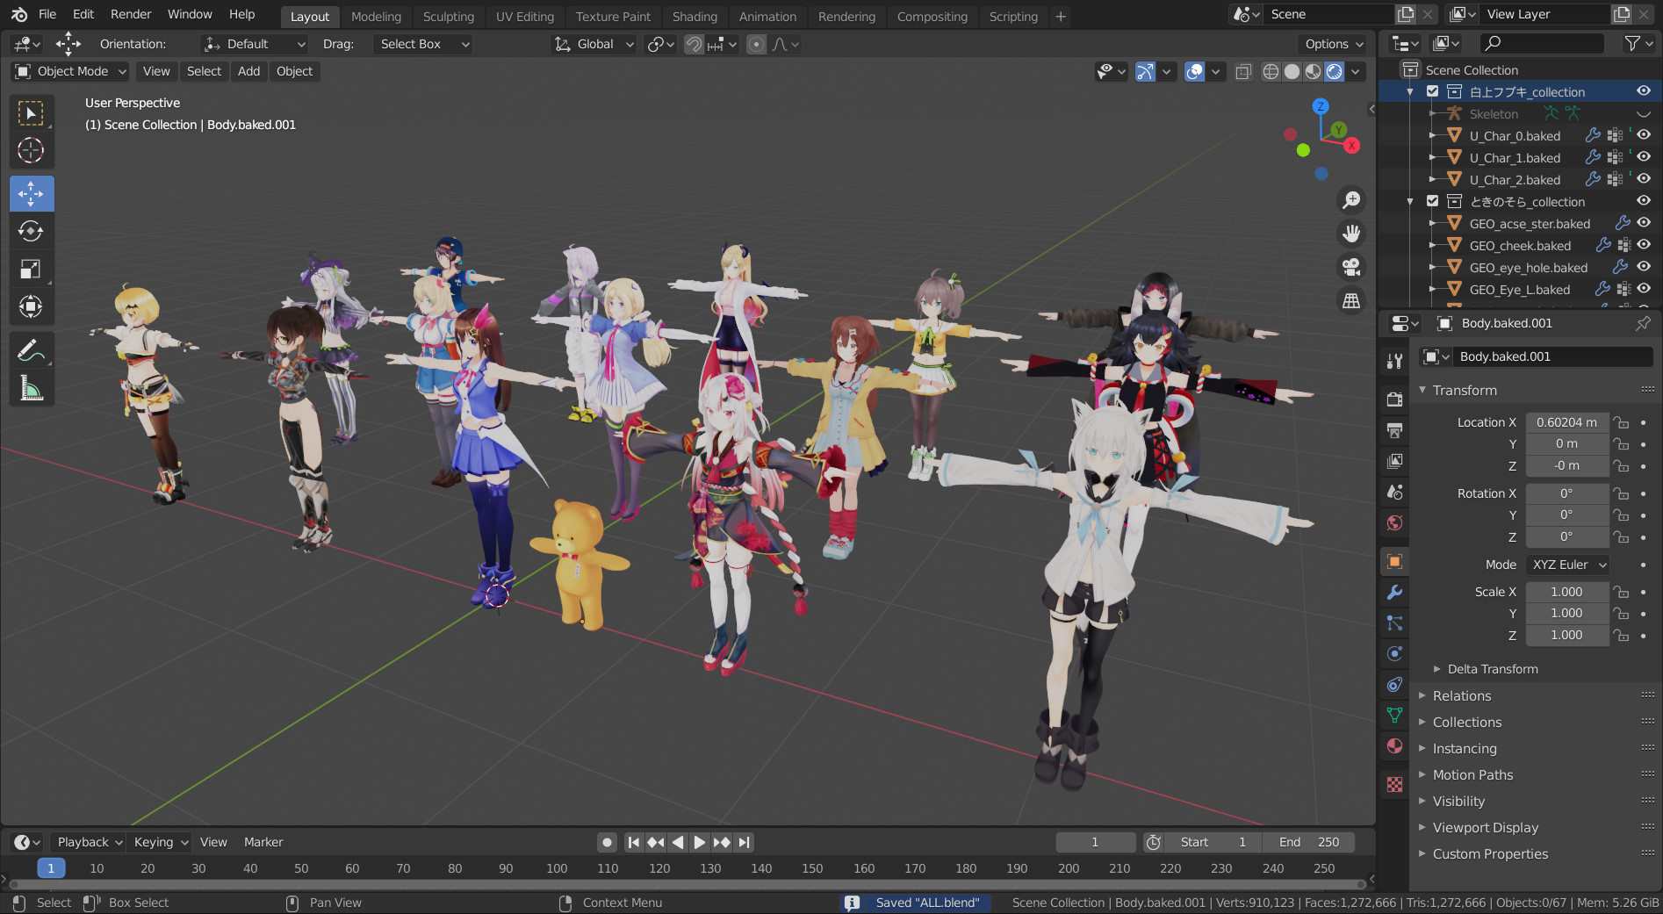The width and height of the screenshot is (1663, 914).
Task: Toggle visibility of GEO_cheek.baked
Action: click(1644, 245)
